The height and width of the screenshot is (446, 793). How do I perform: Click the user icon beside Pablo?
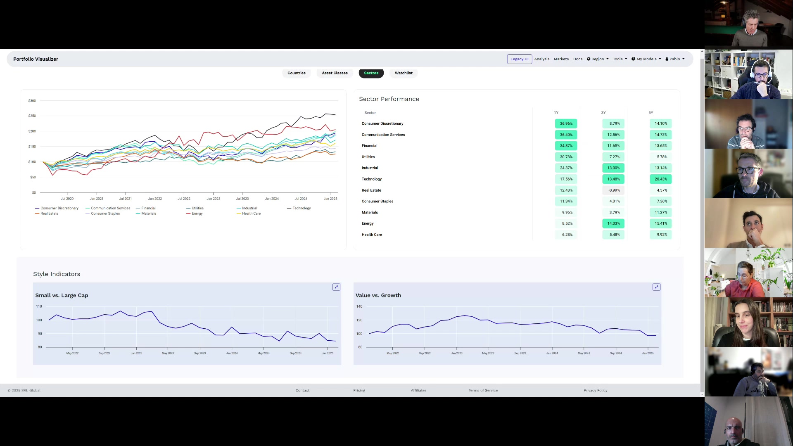(667, 59)
